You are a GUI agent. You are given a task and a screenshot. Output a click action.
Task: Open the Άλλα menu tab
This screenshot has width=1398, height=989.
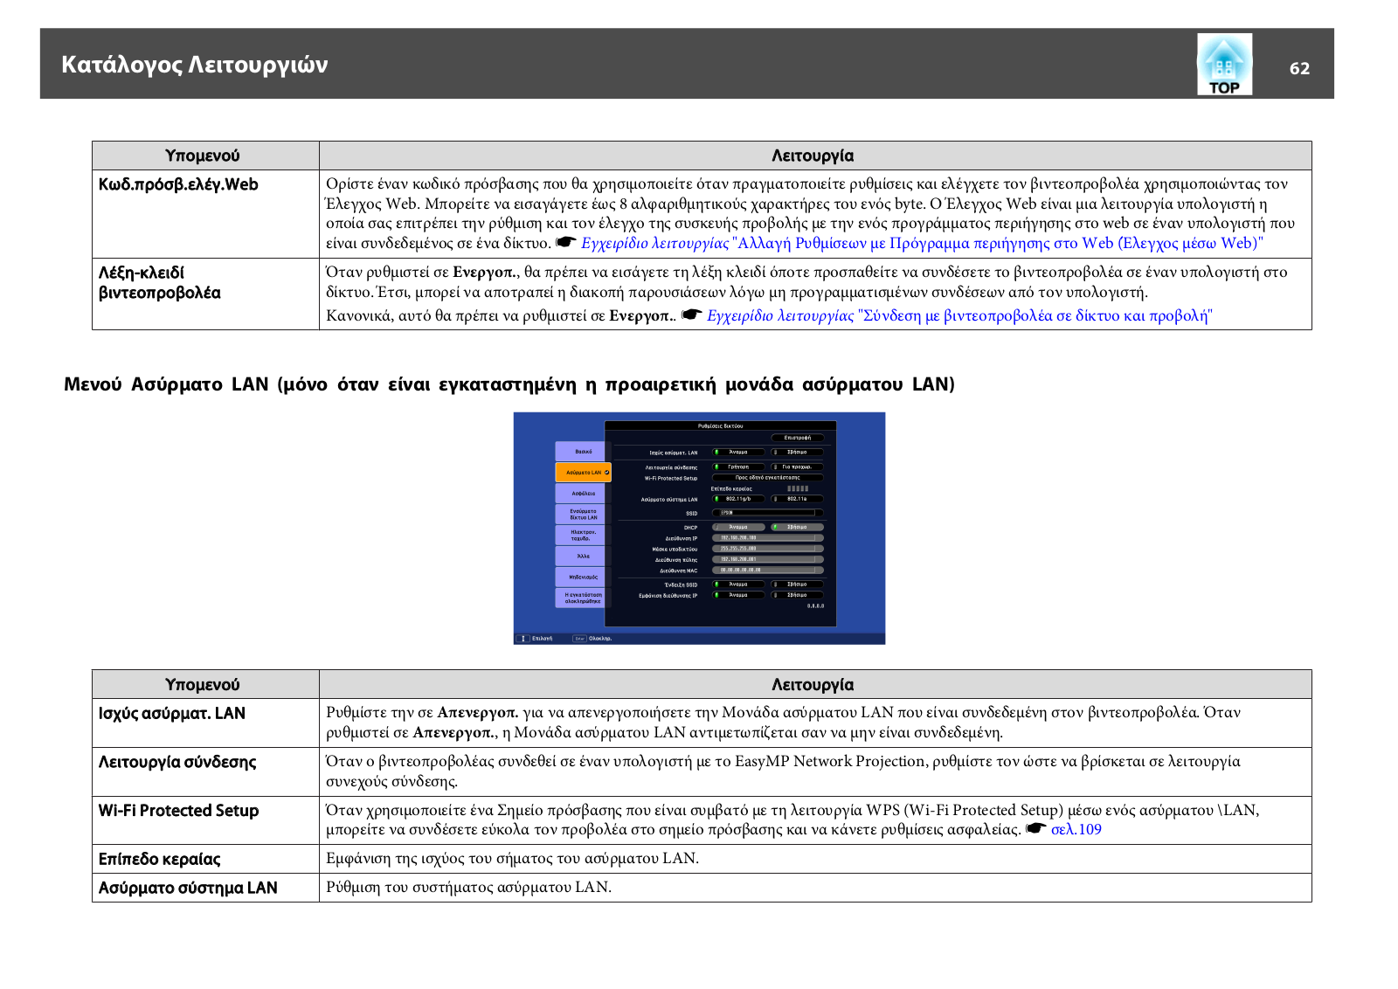click(x=583, y=556)
